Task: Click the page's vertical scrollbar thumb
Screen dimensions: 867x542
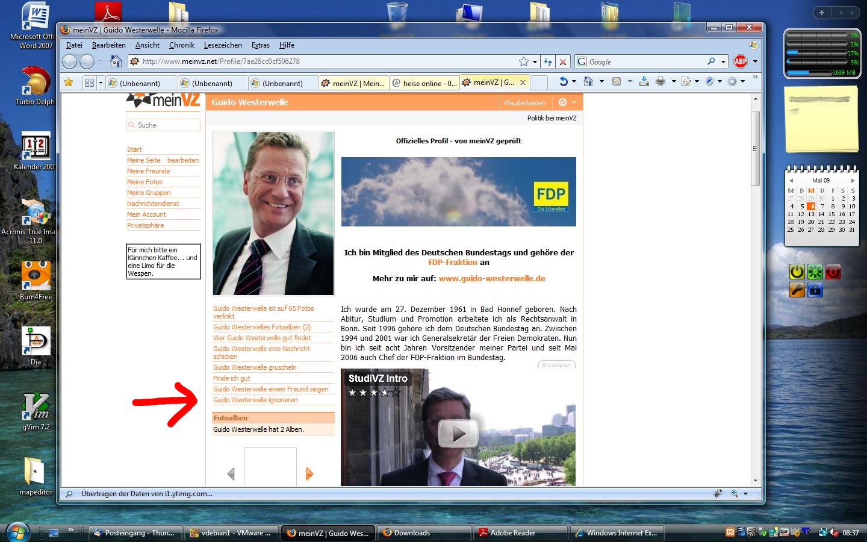Action: pos(755,148)
